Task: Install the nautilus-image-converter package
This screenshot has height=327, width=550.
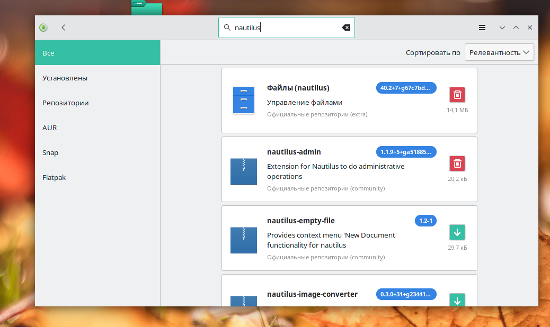Action: point(457,299)
